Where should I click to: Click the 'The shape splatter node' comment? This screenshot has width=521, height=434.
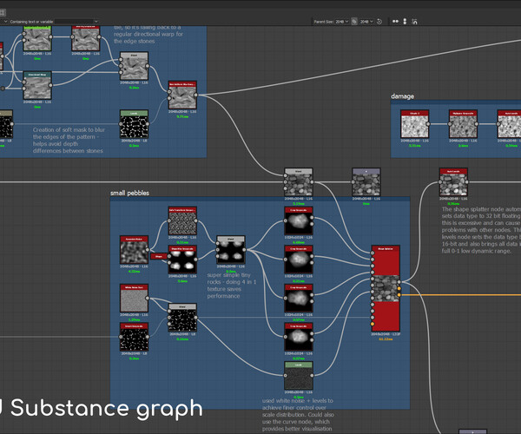click(x=481, y=230)
